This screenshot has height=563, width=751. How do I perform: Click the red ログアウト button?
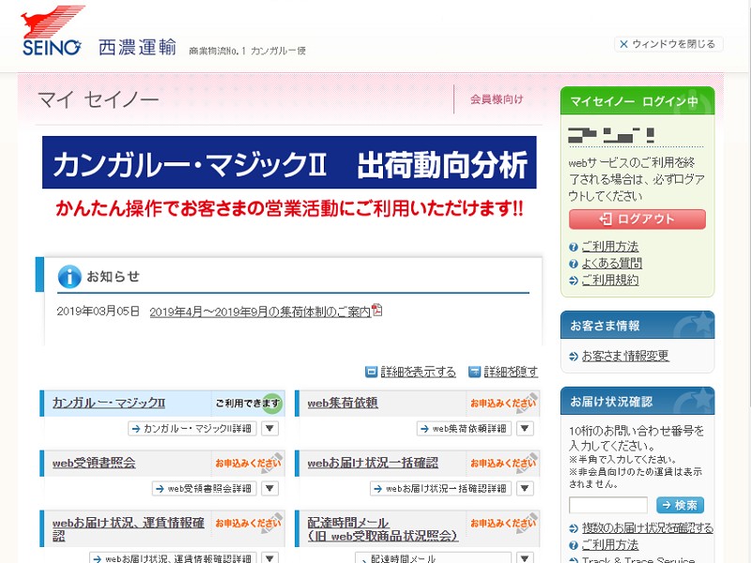coord(637,220)
